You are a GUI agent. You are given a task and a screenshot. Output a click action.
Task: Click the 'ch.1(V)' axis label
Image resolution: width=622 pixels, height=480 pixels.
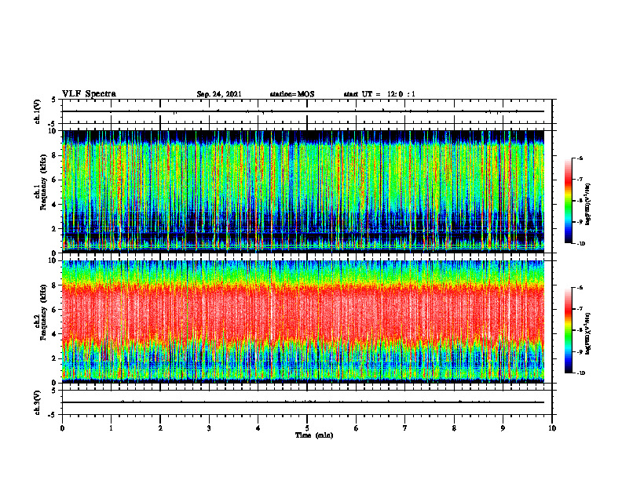[37, 111]
